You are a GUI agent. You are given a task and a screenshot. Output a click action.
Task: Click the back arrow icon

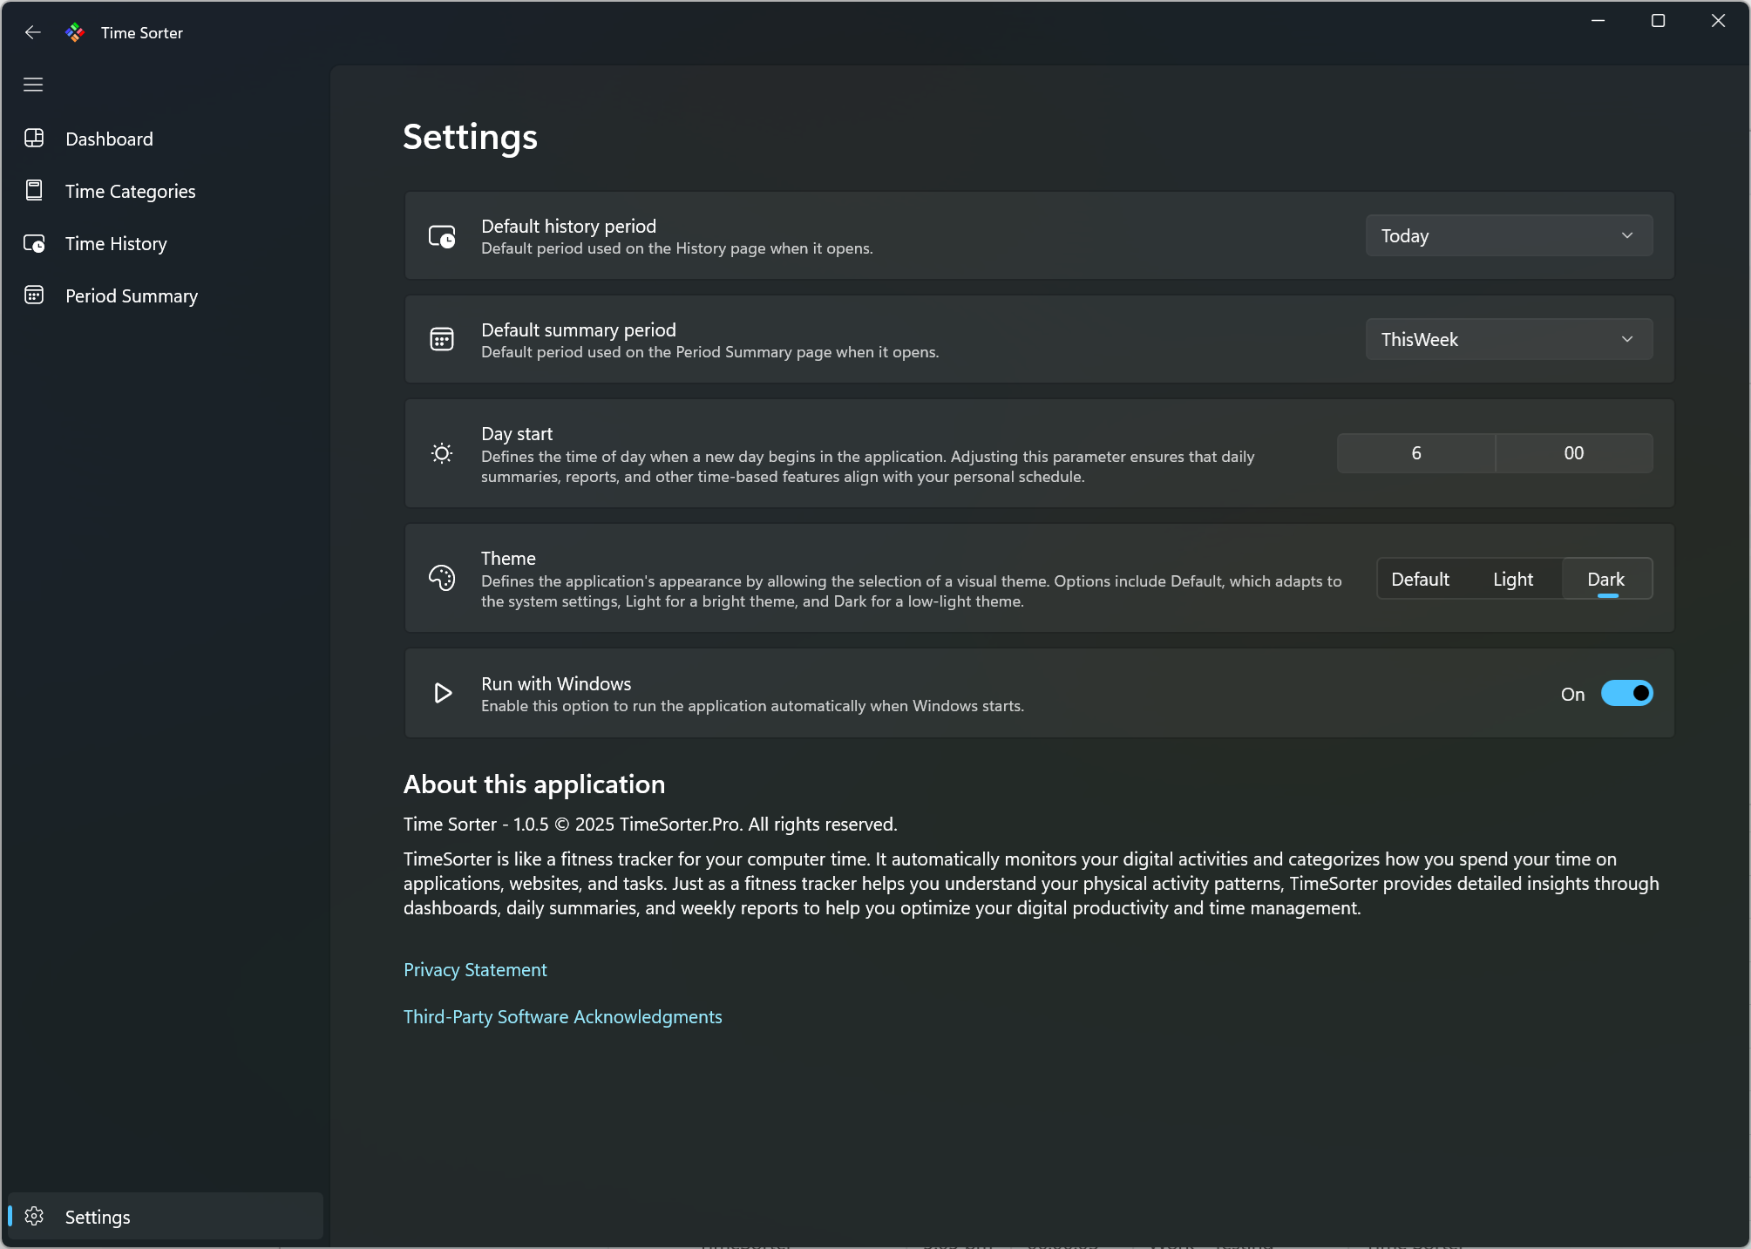click(33, 32)
